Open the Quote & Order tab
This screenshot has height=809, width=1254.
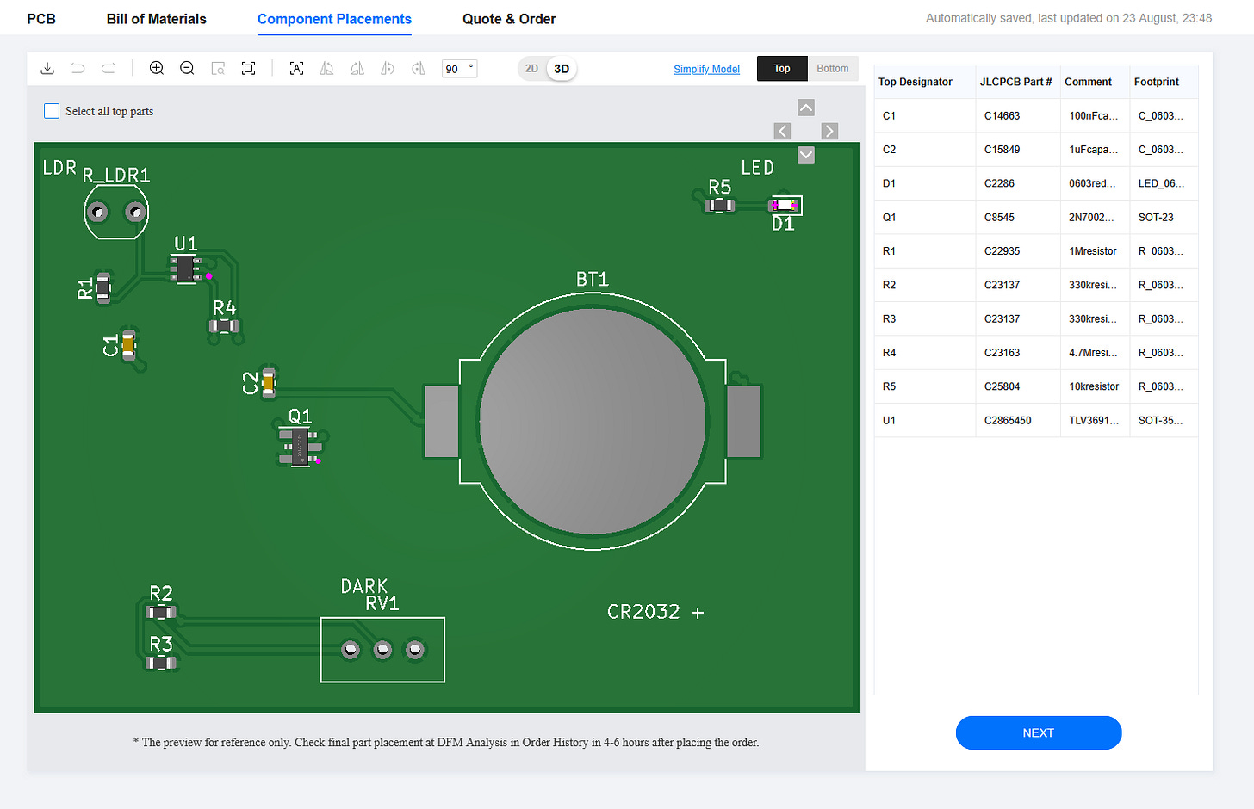click(x=509, y=19)
